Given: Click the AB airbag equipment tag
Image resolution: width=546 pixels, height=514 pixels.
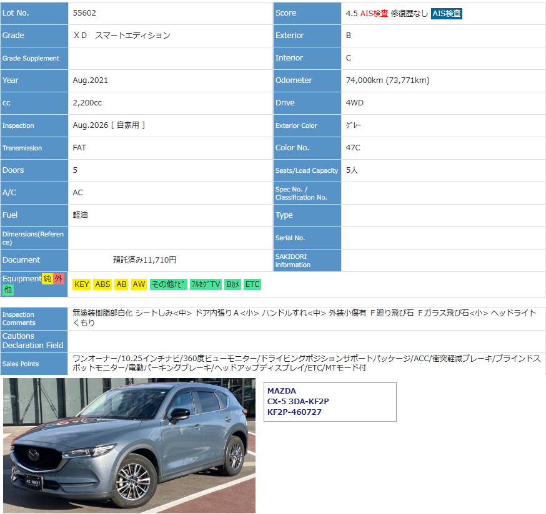Looking at the screenshot, I should (x=121, y=284).
